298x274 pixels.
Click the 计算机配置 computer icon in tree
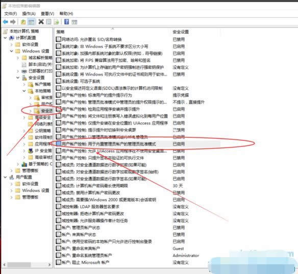pos(12,38)
